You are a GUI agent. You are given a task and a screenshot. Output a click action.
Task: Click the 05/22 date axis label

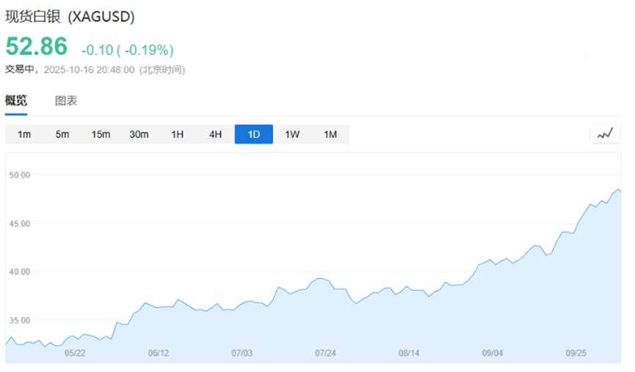pos(75,353)
